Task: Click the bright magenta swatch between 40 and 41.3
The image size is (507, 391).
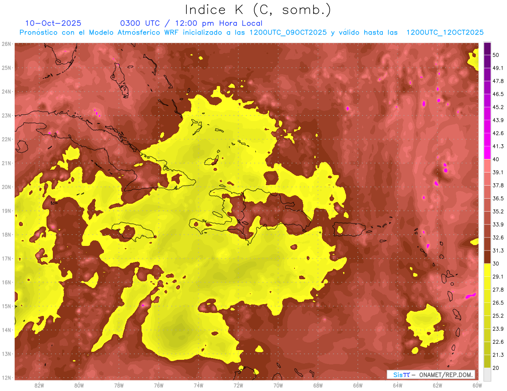Action: [x=488, y=153]
